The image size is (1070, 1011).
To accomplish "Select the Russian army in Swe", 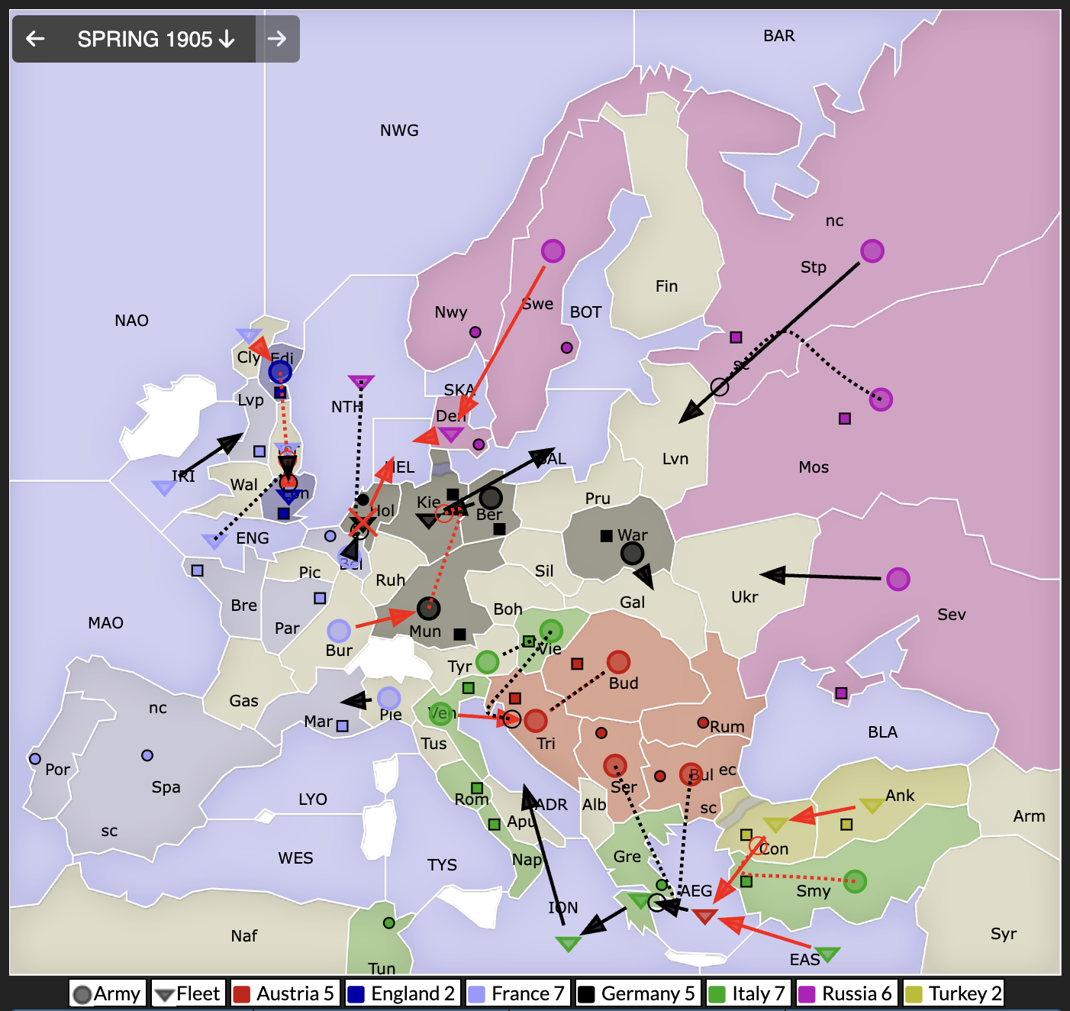I will (553, 250).
